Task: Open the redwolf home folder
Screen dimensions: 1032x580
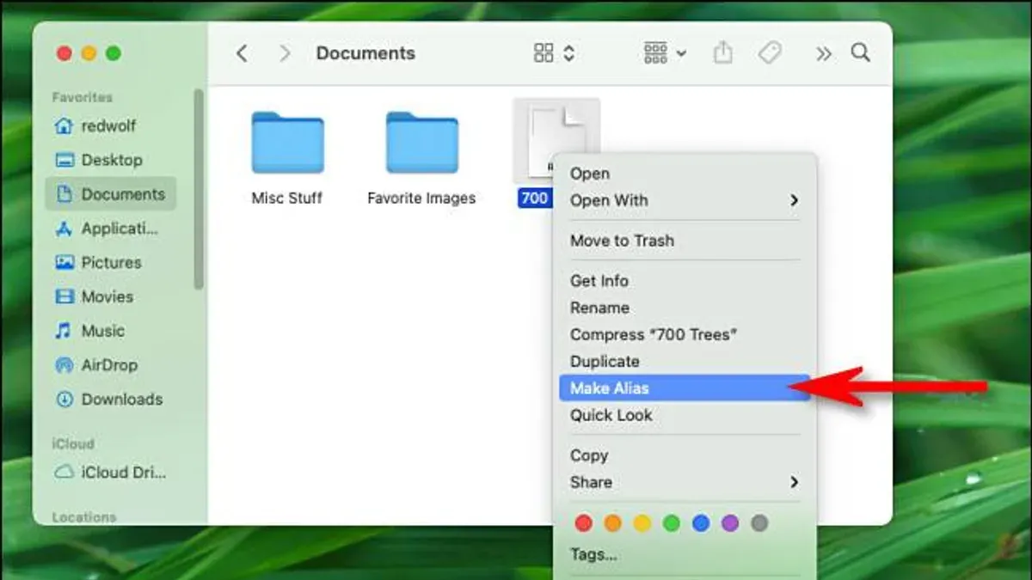Action: (110, 125)
